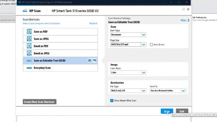Select the Email as PDF shortcut icon

(29, 46)
